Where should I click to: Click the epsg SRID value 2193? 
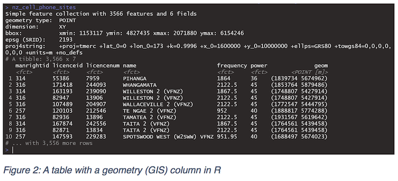pyautogui.click(x=66, y=40)
